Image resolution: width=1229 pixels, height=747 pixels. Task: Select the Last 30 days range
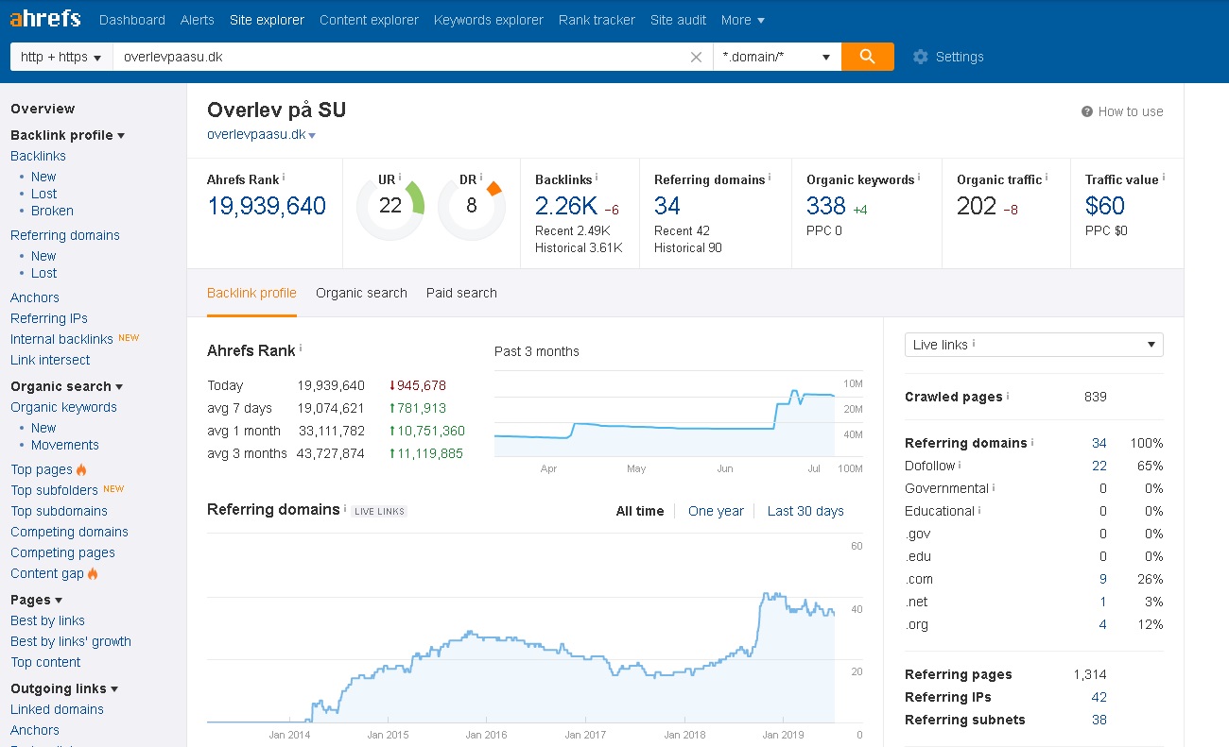click(805, 511)
